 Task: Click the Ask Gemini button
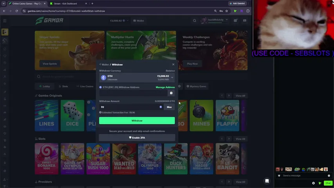237,4
